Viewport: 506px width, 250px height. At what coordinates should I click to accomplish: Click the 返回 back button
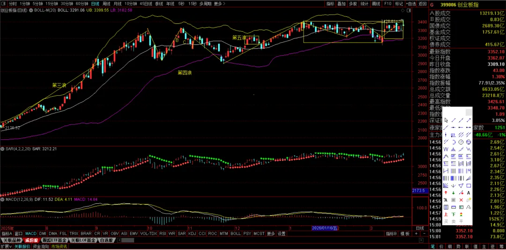tap(423, 4)
